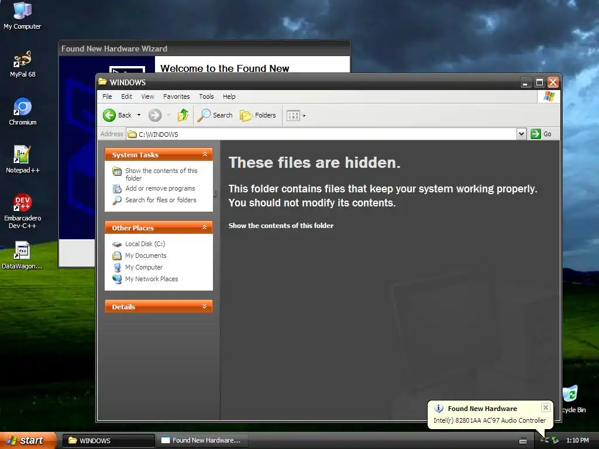Maximize the WINDOWS Explorer window
The width and height of the screenshot is (599, 449).
coord(539,82)
